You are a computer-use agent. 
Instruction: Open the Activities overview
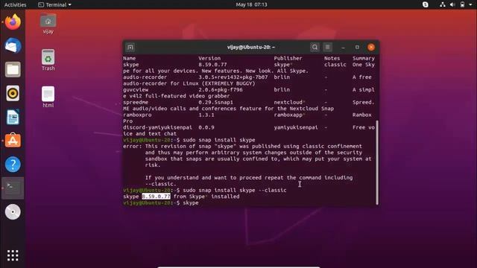click(x=15, y=4)
